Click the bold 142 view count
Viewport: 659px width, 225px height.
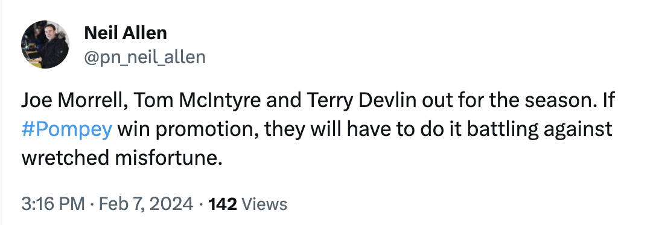tap(223, 204)
